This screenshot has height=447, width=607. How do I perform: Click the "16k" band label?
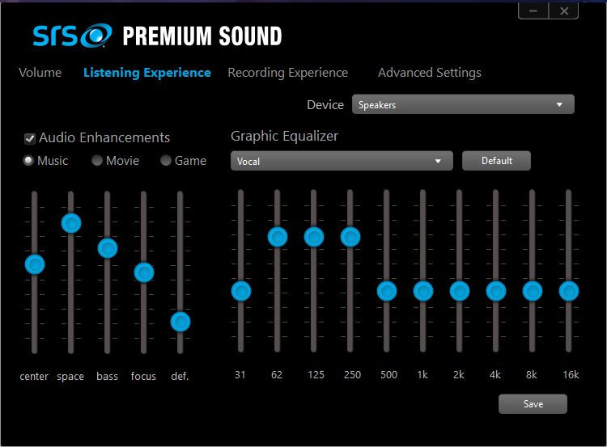571,375
